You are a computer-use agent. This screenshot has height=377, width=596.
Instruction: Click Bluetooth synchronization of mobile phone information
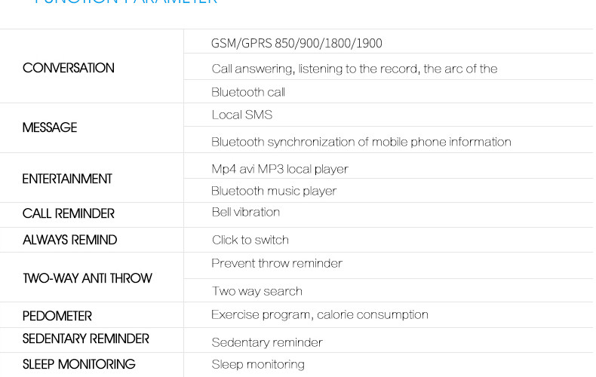tap(361, 142)
